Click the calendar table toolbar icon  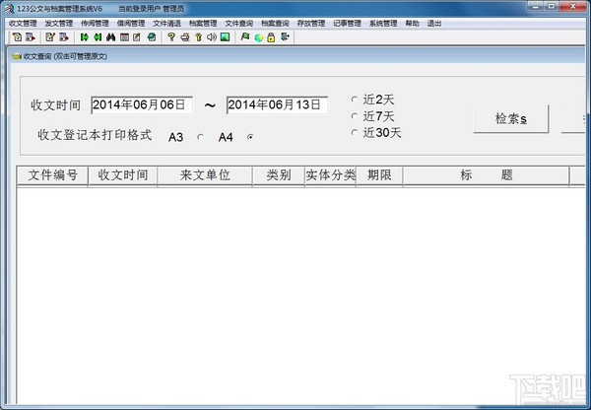[124, 37]
